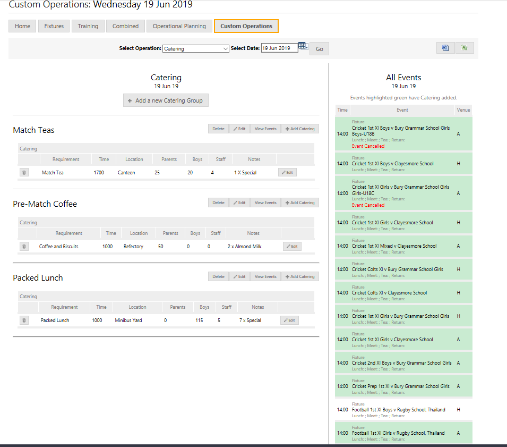Add a new Catering Group
Image resolution: width=507 pixels, height=447 pixels.
point(166,100)
